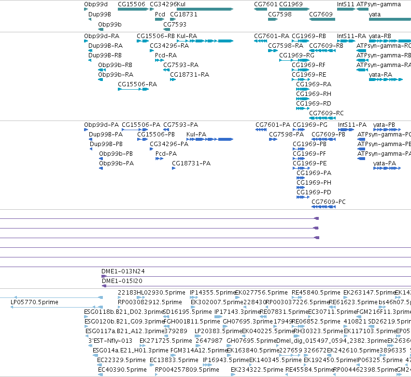The height and width of the screenshot is (377, 411).
Task: Select transcript CG18731-RA
Action: tap(173, 80)
